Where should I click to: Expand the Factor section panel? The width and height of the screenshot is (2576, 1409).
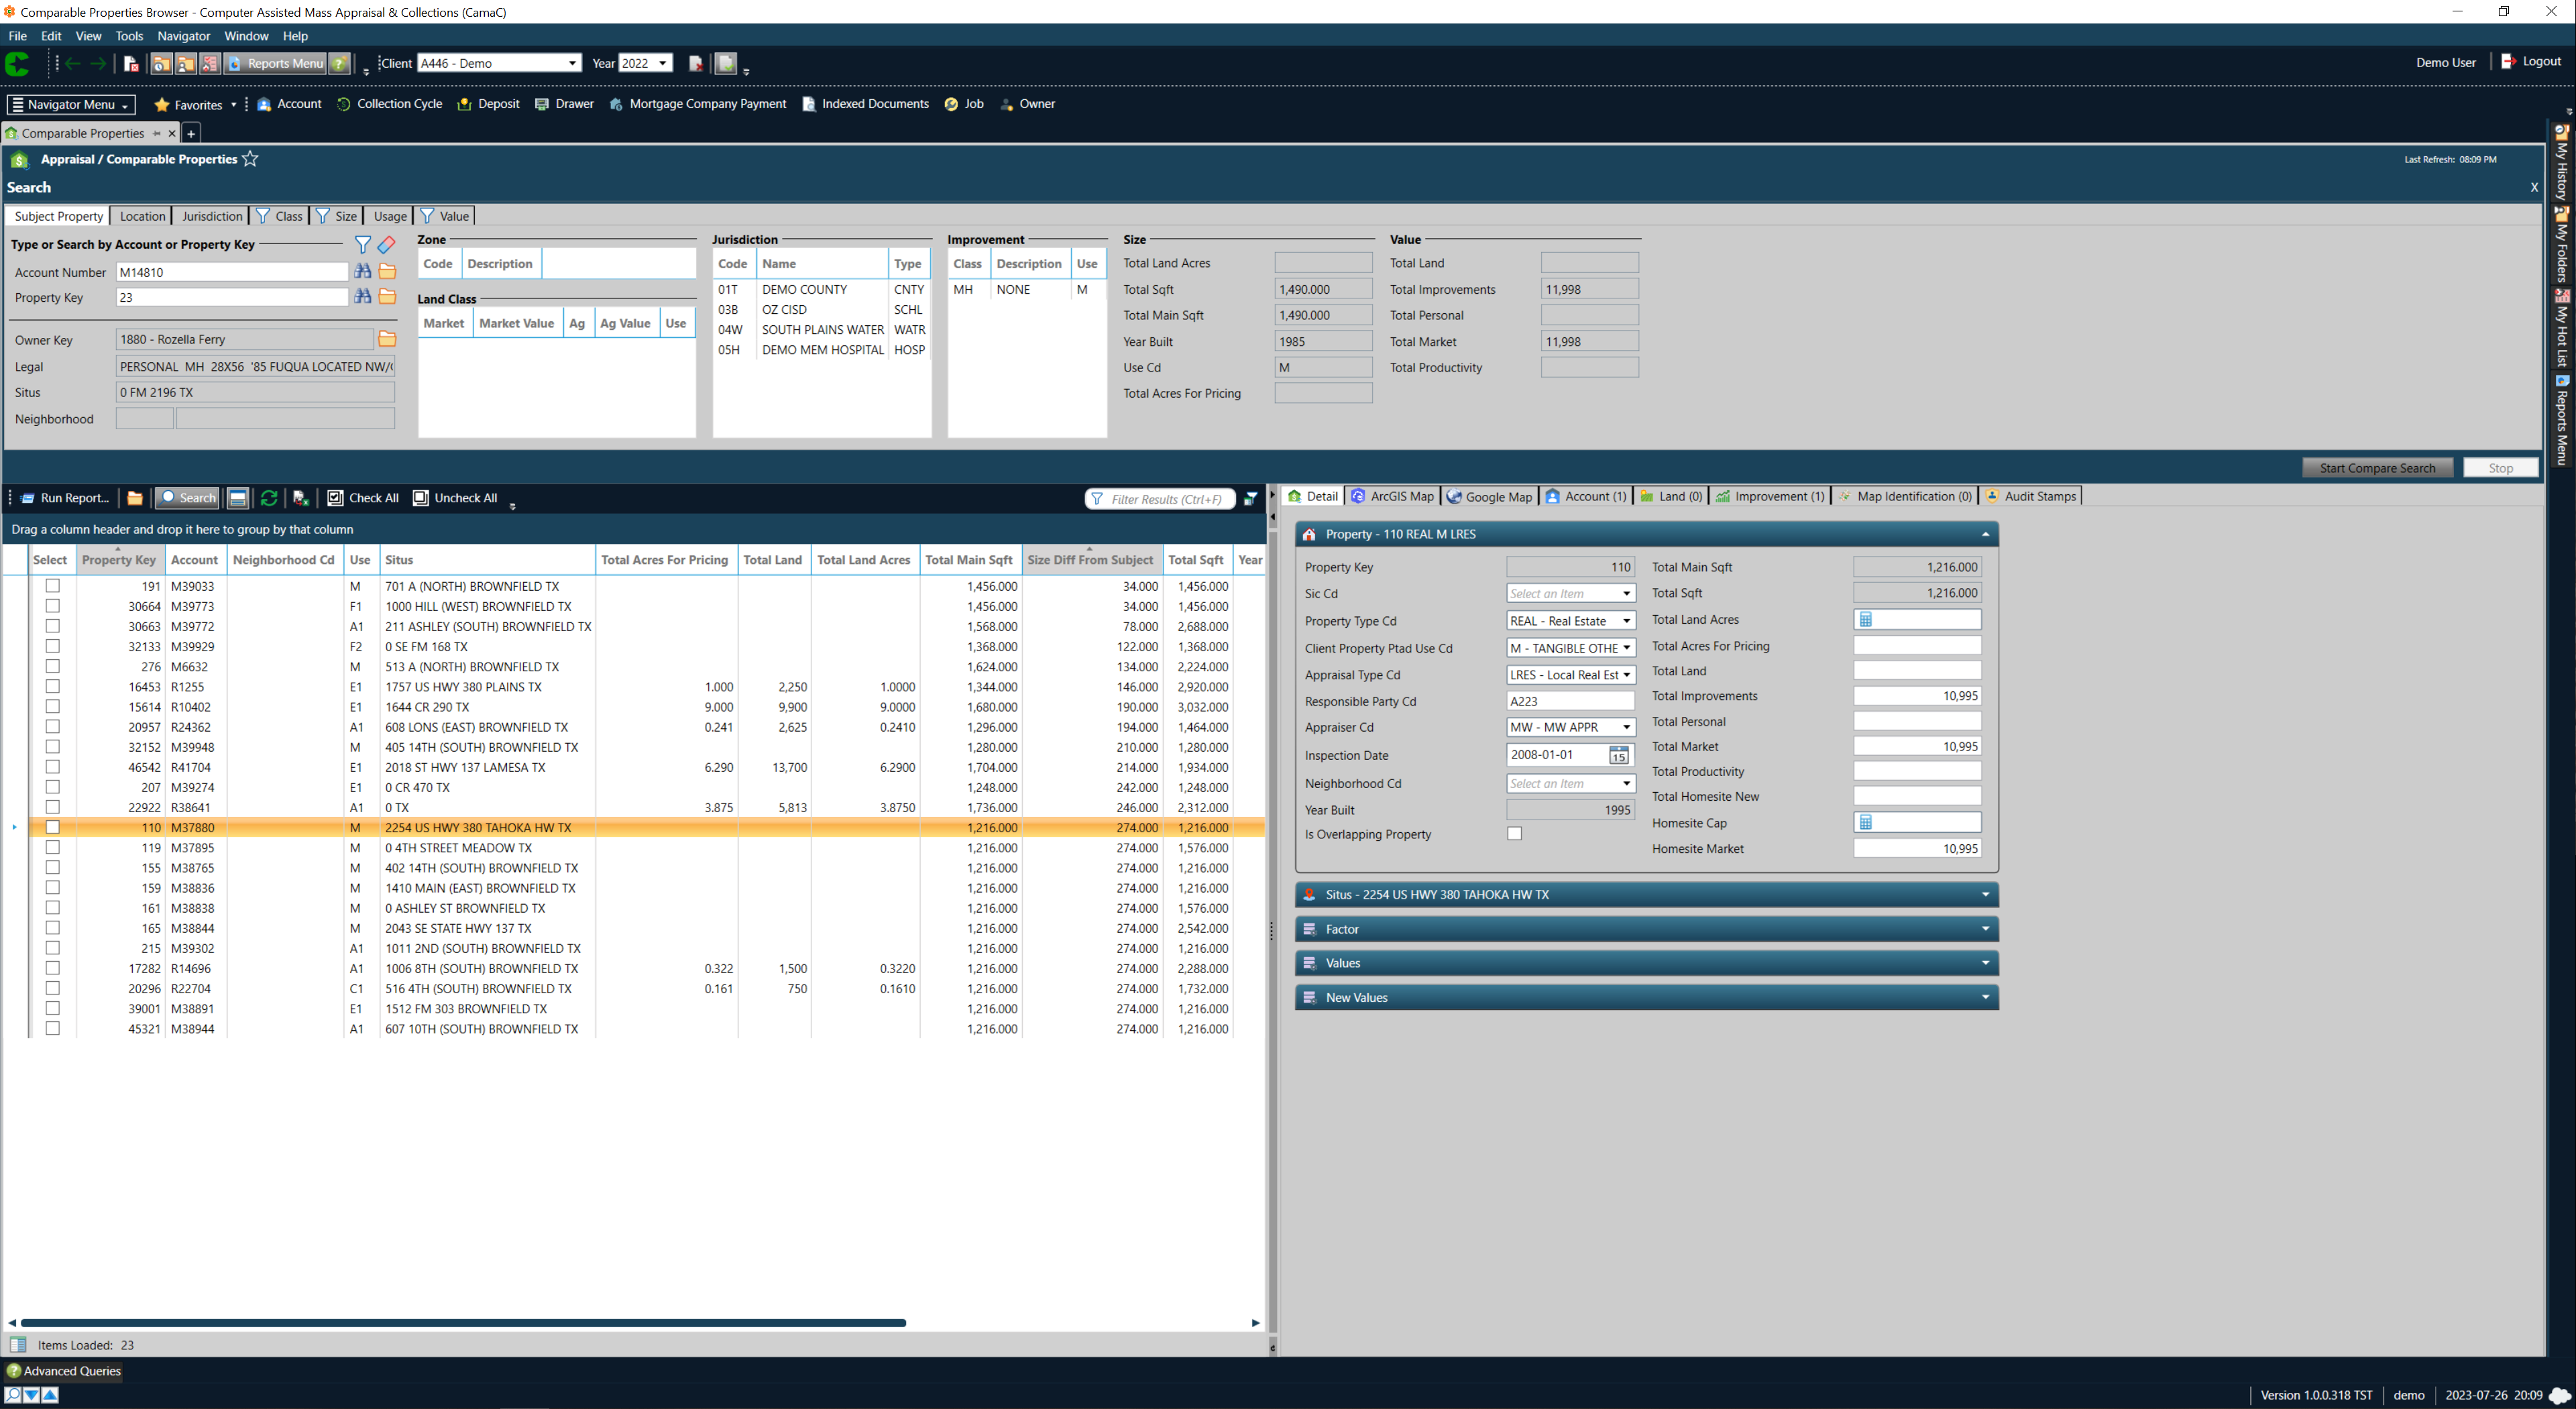[1646, 929]
